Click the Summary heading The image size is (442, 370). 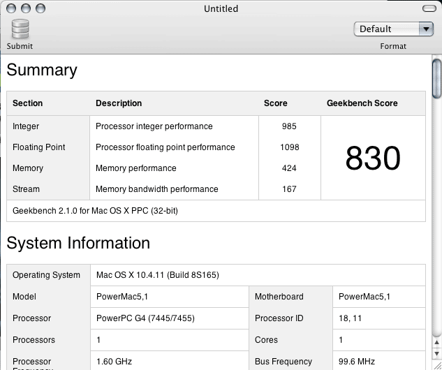pos(42,71)
